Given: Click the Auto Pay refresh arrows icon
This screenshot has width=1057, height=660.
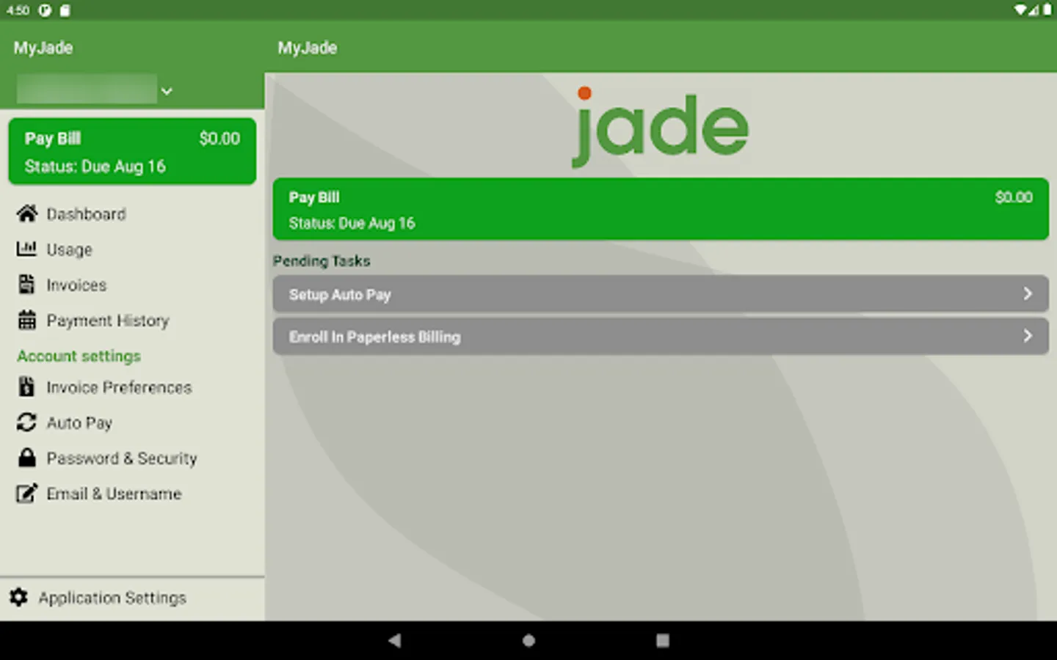Looking at the screenshot, I should pos(26,422).
